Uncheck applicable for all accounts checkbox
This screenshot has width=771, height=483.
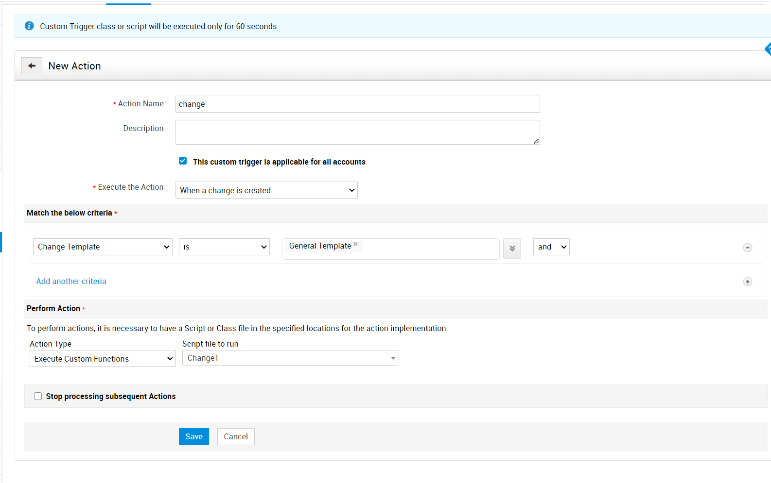tap(183, 161)
